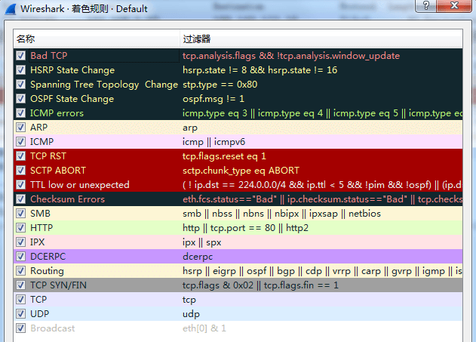The height and width of the screenshot is (342, 476).
Task: Uncheck the UDP rule checkbox
Action: point(20,314)
